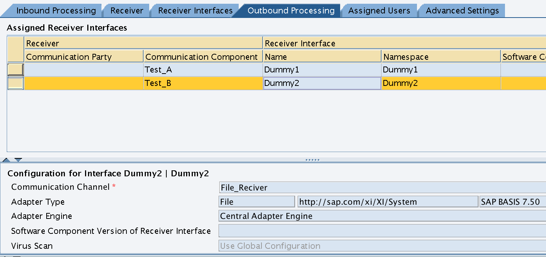Screen dimensions: 546x257
Task: Click the Software Component Version field
Action: click(x=382, y=231)
